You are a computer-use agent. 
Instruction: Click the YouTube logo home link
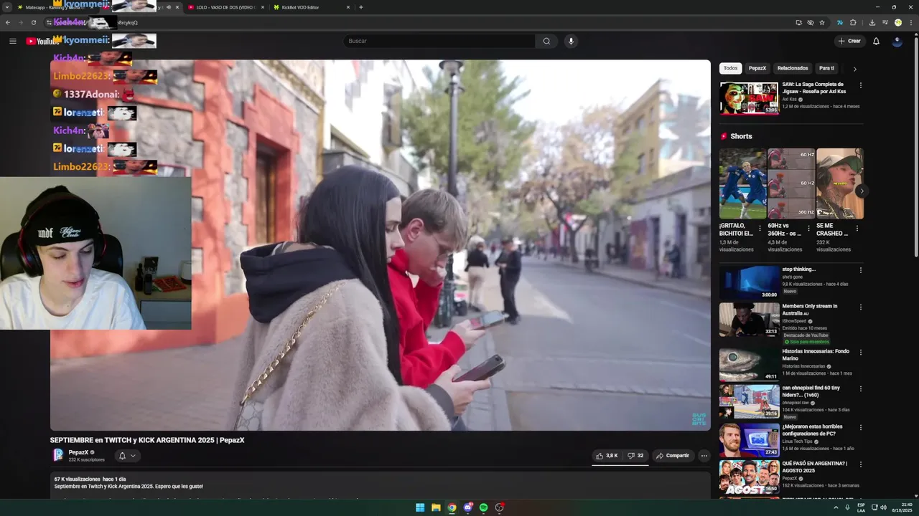coord(42,41)
